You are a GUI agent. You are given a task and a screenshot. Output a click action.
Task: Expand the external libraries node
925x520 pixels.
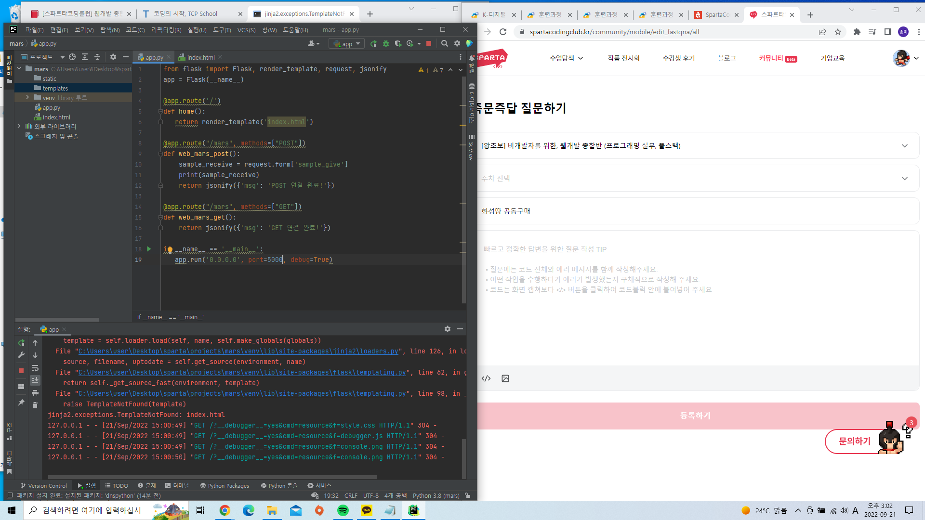(x=19, y=126)
